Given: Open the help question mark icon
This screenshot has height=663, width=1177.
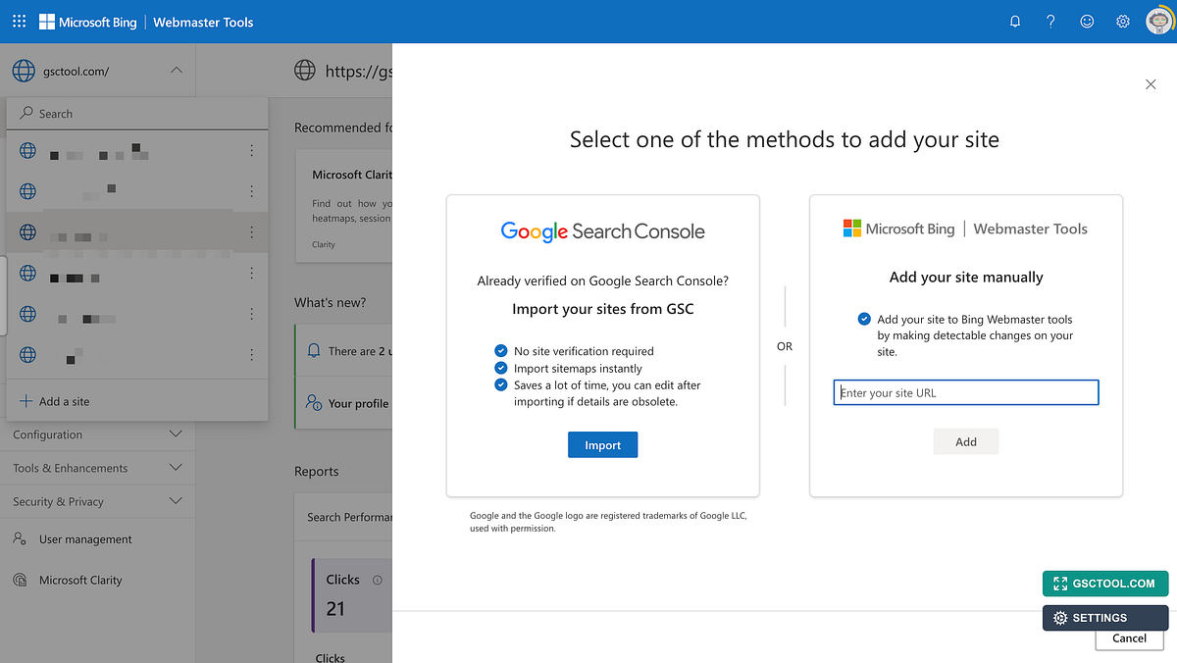Looking at the screenshot, I should click(x=1050, y=21).
